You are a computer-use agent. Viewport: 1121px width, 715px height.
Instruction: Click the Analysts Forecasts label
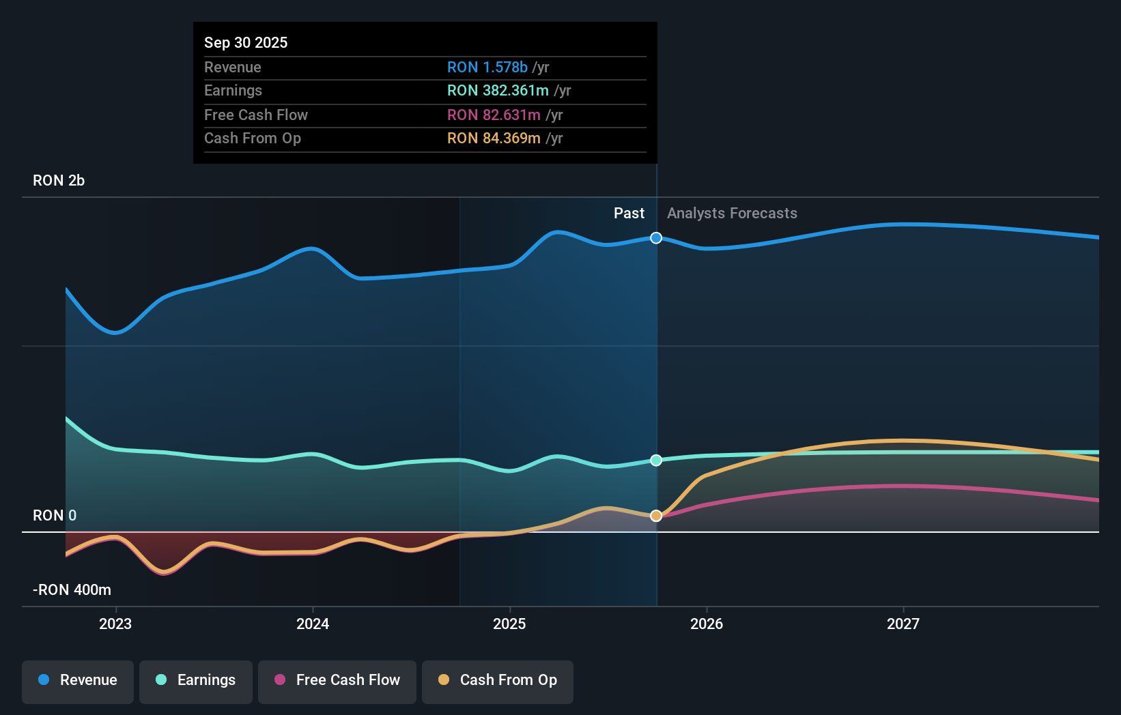tap(732, 213)
